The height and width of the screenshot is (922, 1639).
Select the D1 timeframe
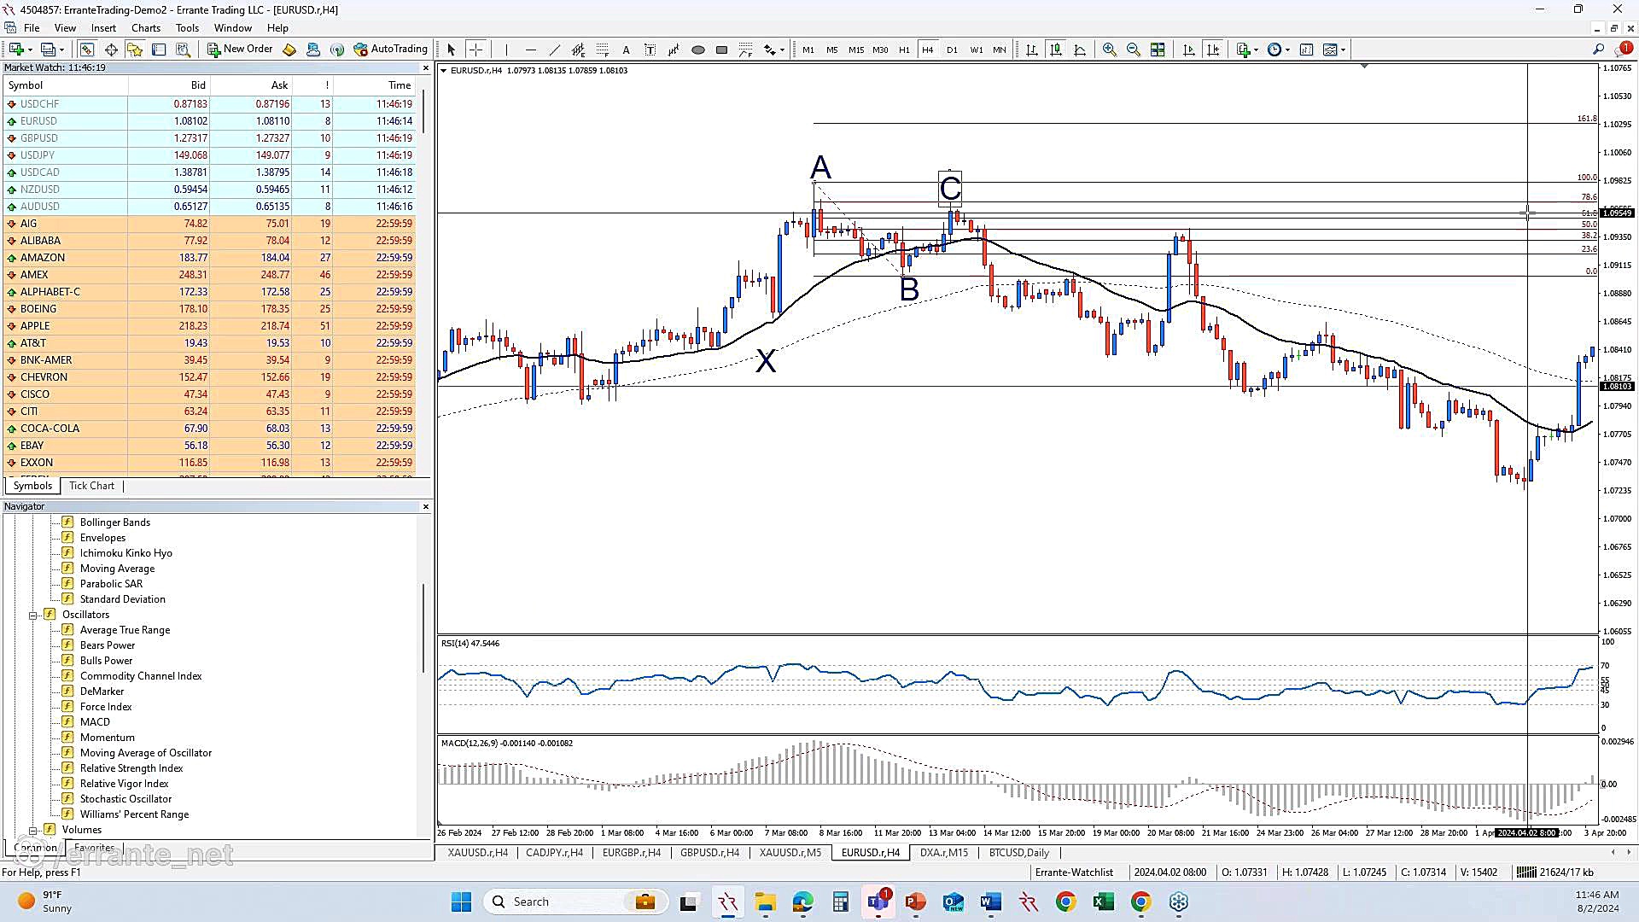[x=952, y=50]
